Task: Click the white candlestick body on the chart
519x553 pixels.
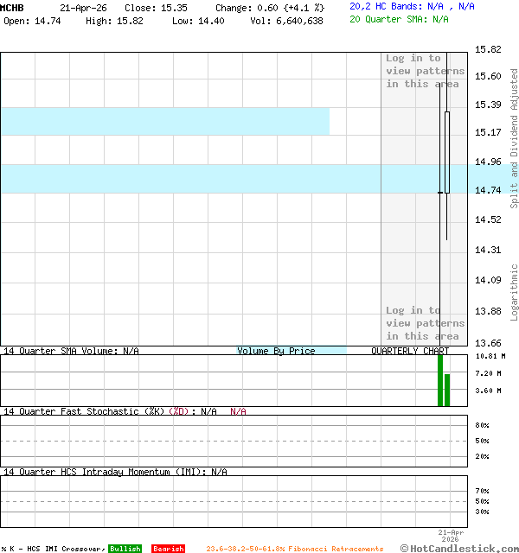Action: [446, 152]
